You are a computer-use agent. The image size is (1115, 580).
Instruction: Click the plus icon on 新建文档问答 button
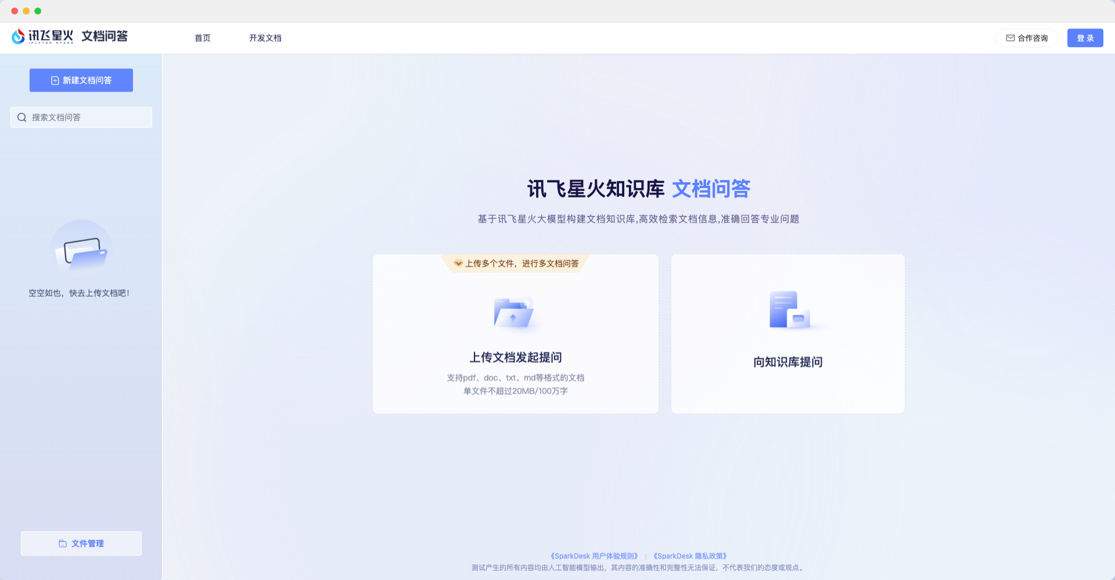click(x=55, y=80)
